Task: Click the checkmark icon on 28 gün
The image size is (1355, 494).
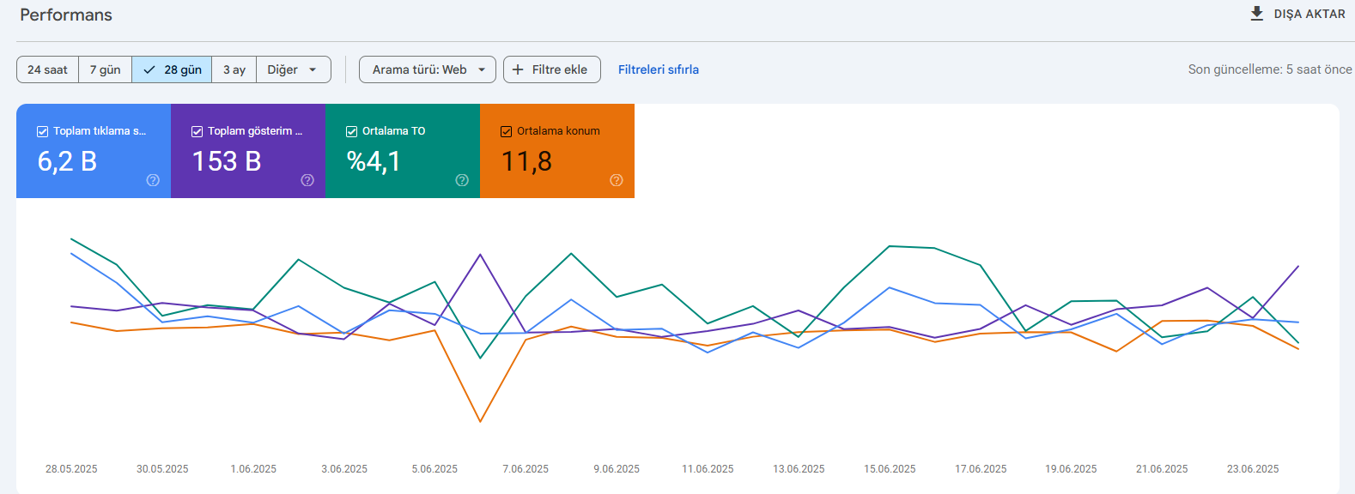Action: 149,69
